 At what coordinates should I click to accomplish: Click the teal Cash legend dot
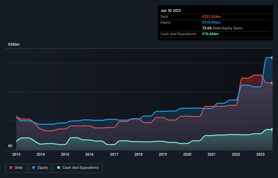click(x=59, y=168)
